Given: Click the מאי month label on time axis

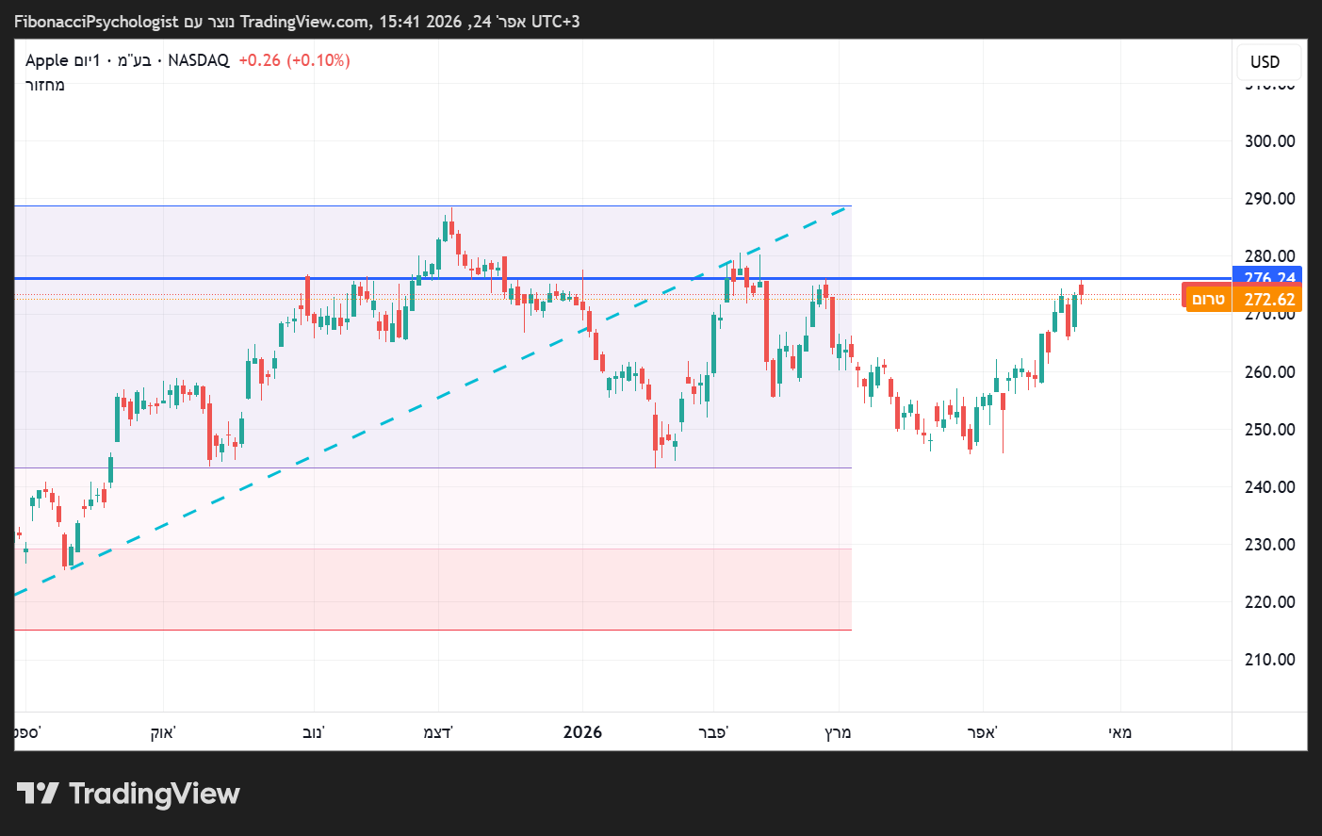Looking at the screenshot, I should pos(1119,732).
